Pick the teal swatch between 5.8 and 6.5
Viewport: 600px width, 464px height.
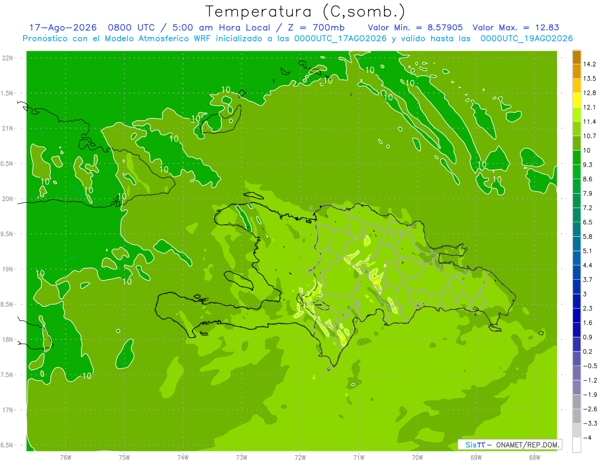[x=576, y=229]
